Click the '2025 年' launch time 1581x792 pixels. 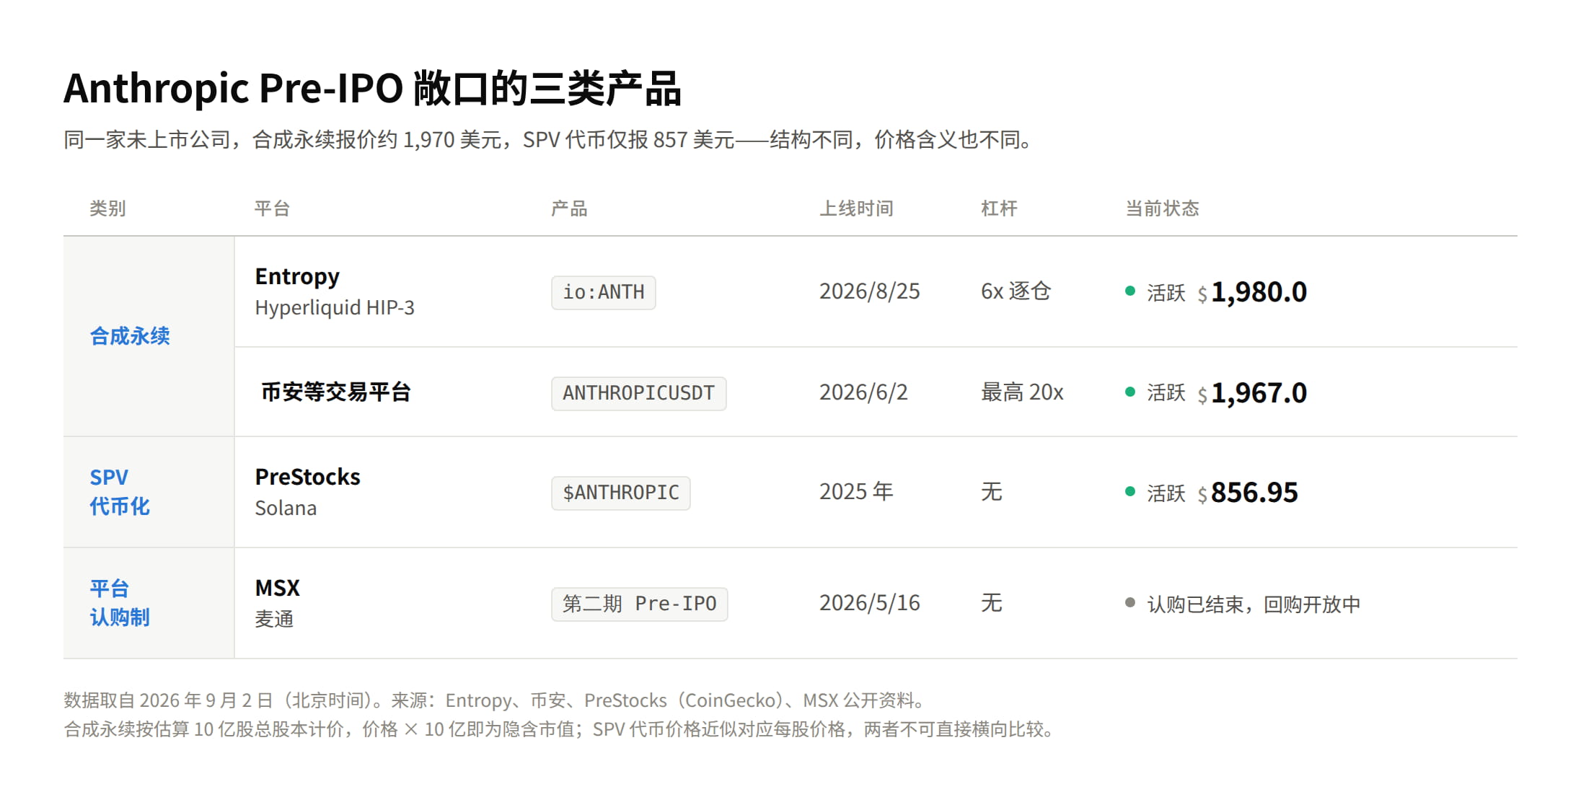856,492
